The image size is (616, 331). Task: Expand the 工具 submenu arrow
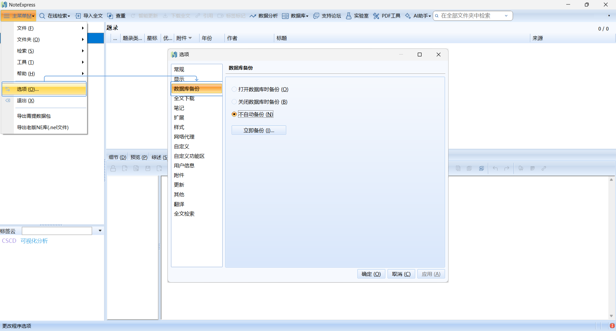tap(83, 62)
